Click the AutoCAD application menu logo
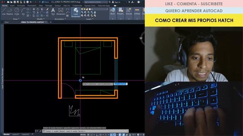This screenshot has width=243, height=136. [x=2, y=2]
